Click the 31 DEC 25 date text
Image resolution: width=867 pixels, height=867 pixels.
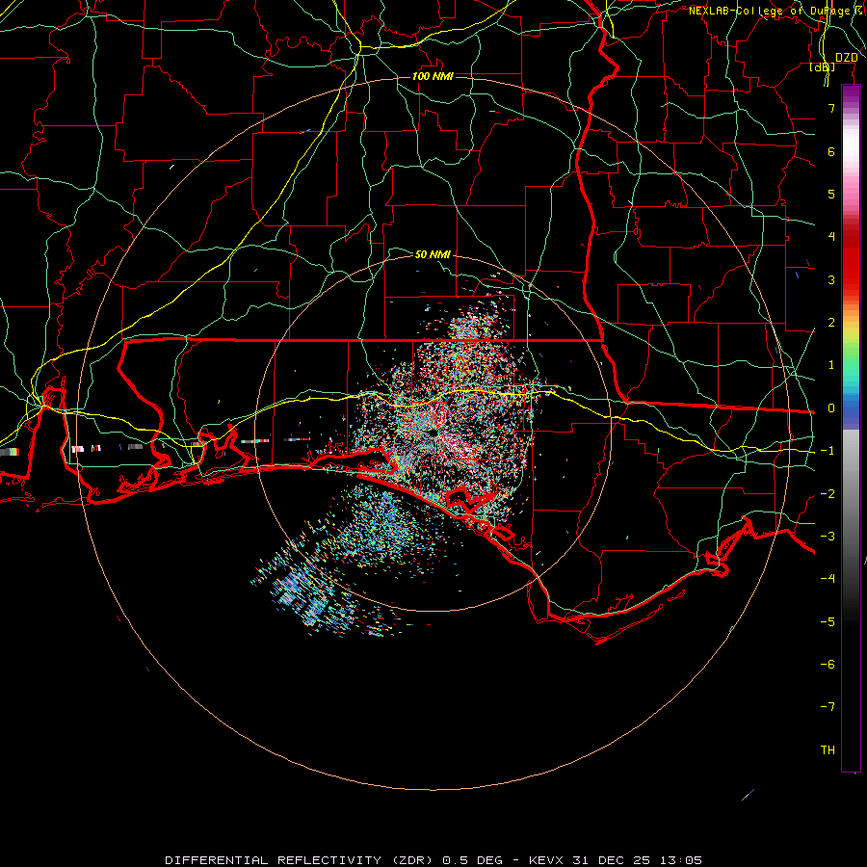pyautogui.click(x=610, y=860)
